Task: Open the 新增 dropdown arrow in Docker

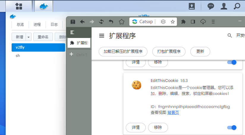Action: [29, 37]
